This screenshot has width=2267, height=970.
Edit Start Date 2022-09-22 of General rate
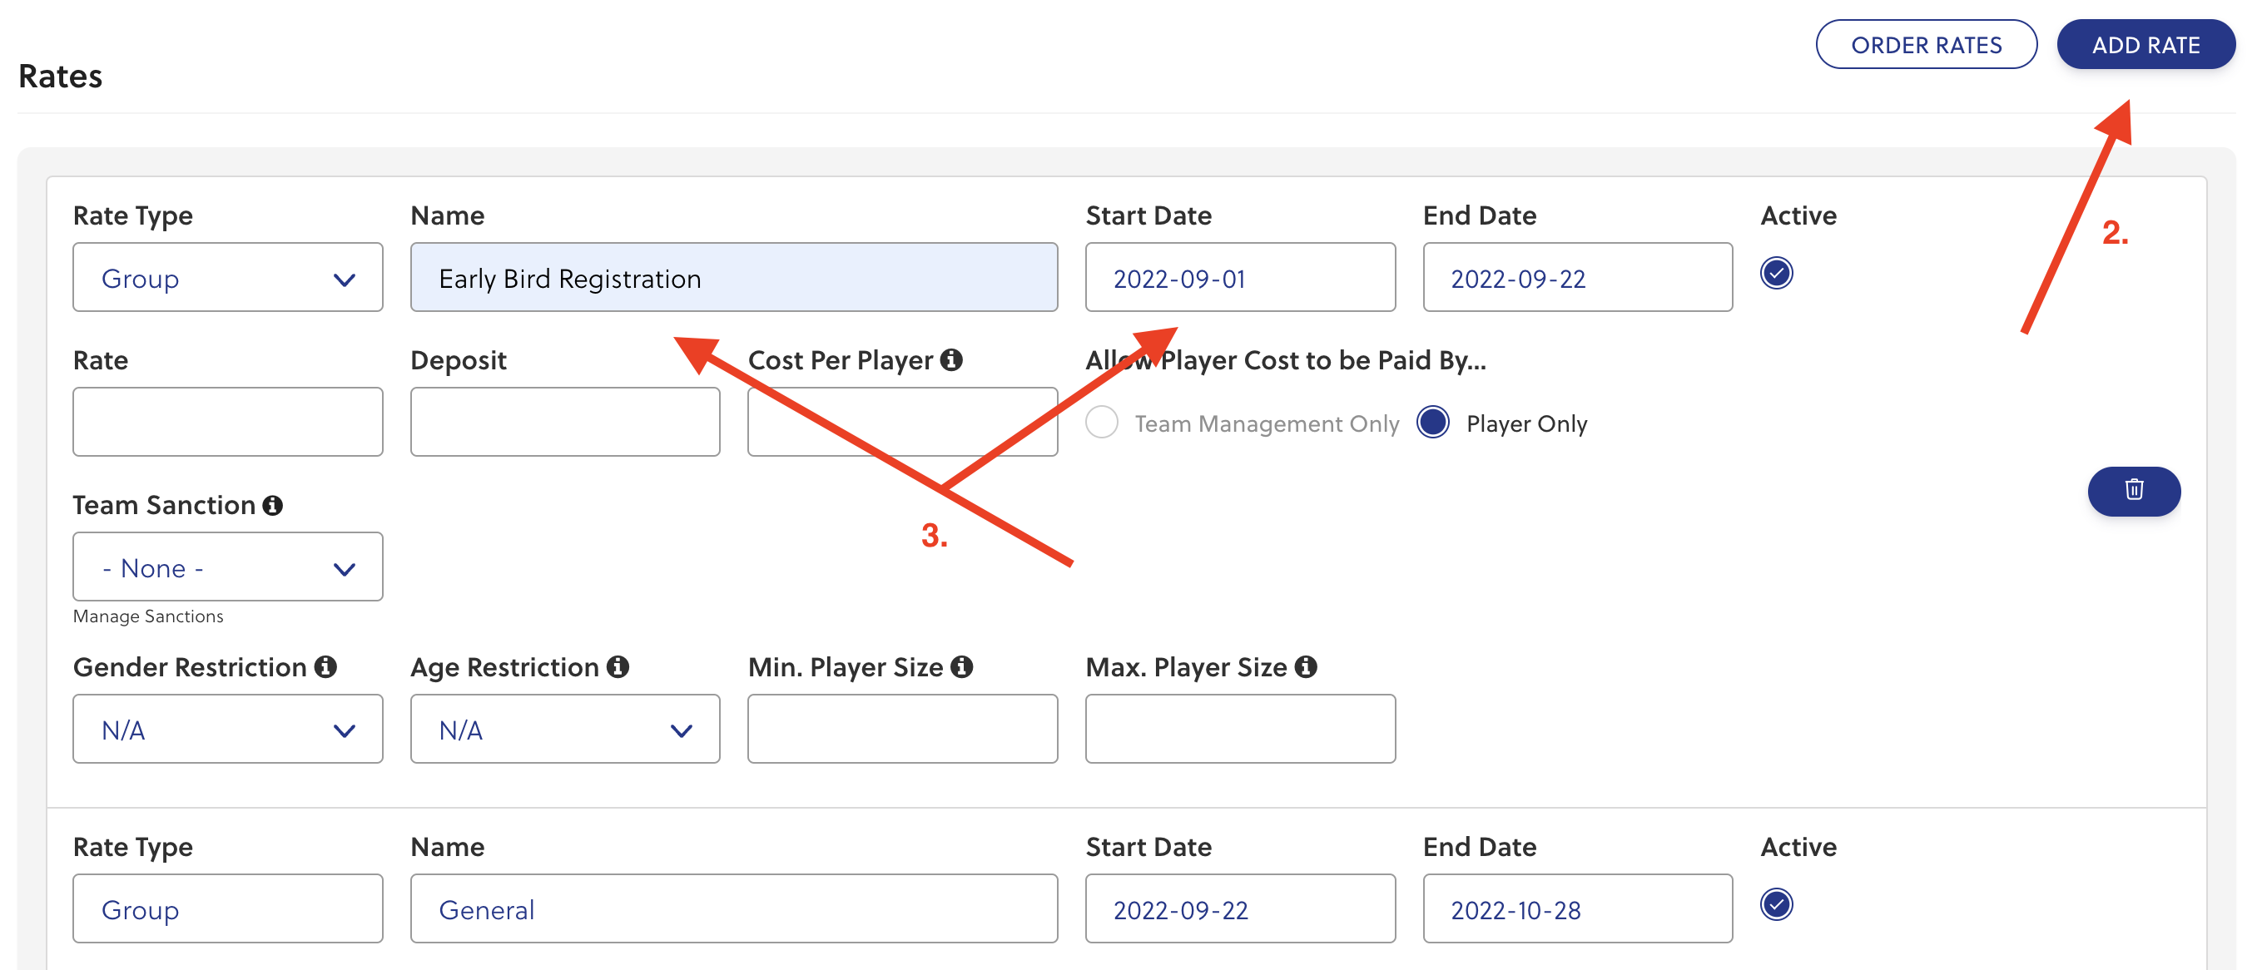tap(1240, 908)
